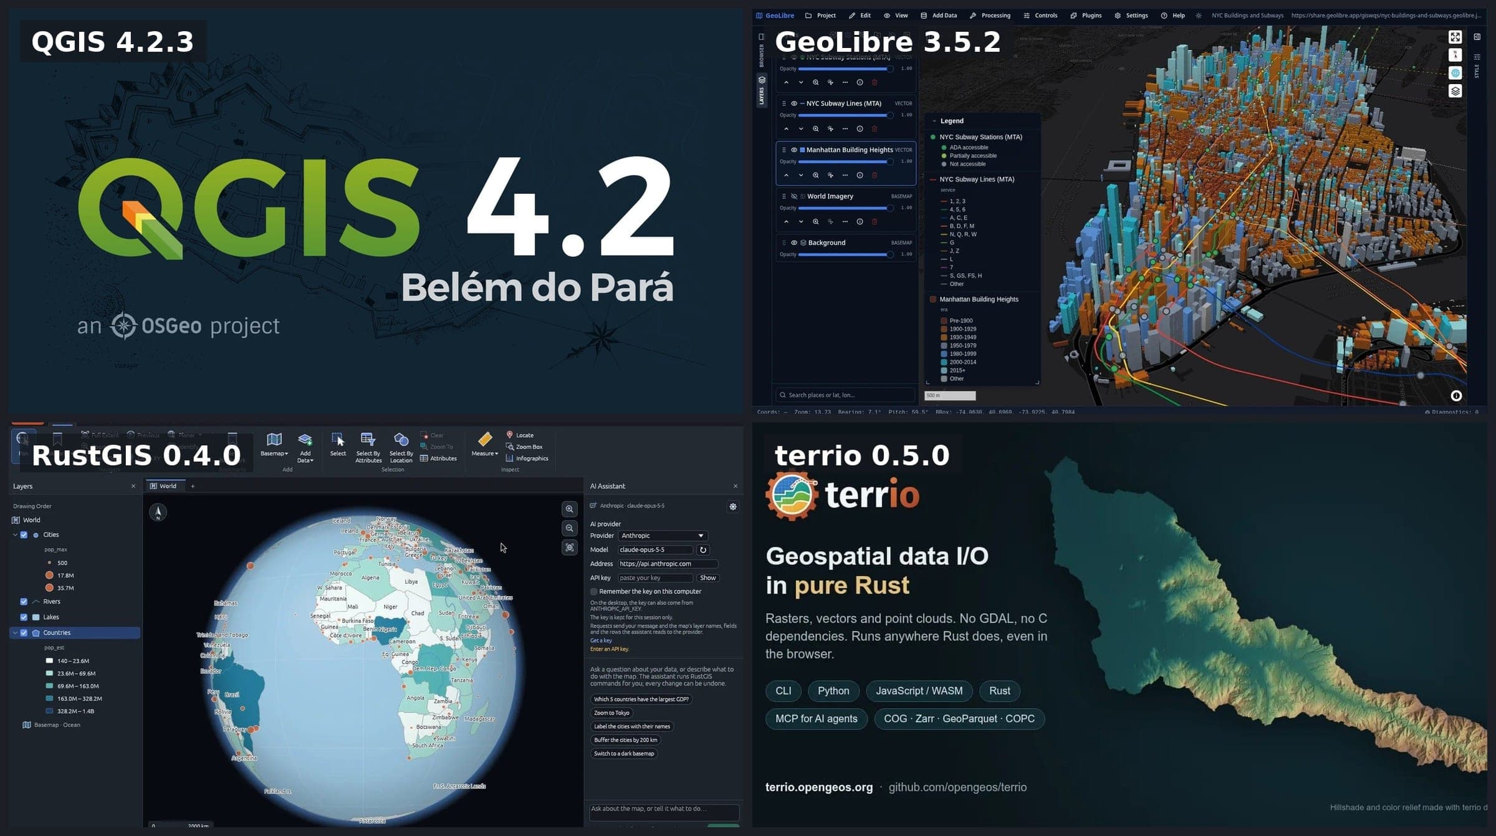Click GeoLibre fullscreen map control

1455,37
